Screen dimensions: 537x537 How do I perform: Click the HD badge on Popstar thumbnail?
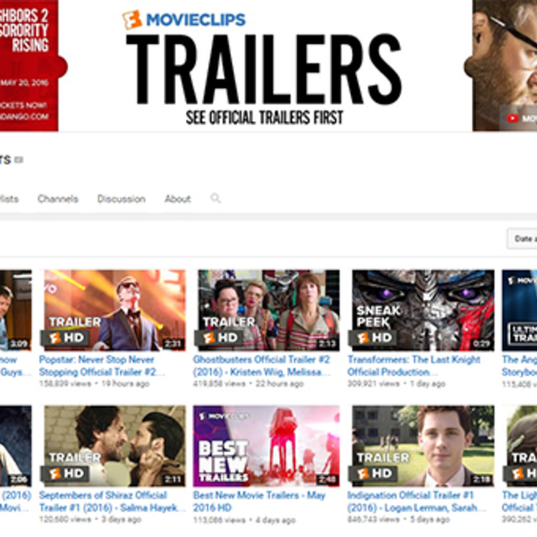tap(66, 338)
